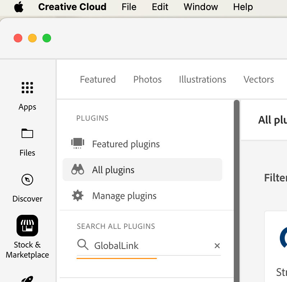Image resolution: width=287 pixels, height=282 pixels.
Task: Minimize window with yellow button
Action: click(32, 38)
